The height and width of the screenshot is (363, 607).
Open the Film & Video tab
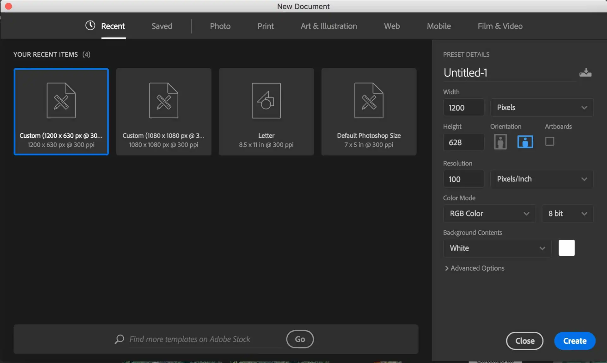(x=500, y=26)
